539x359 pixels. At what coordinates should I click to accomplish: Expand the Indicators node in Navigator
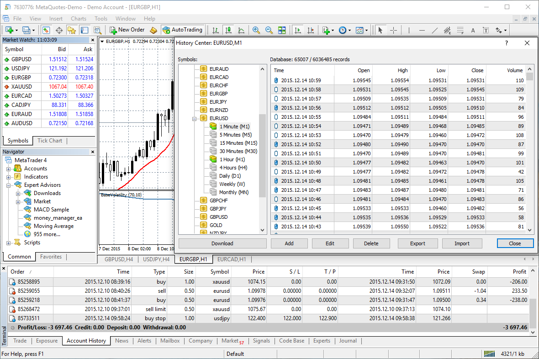coord(8,177)
